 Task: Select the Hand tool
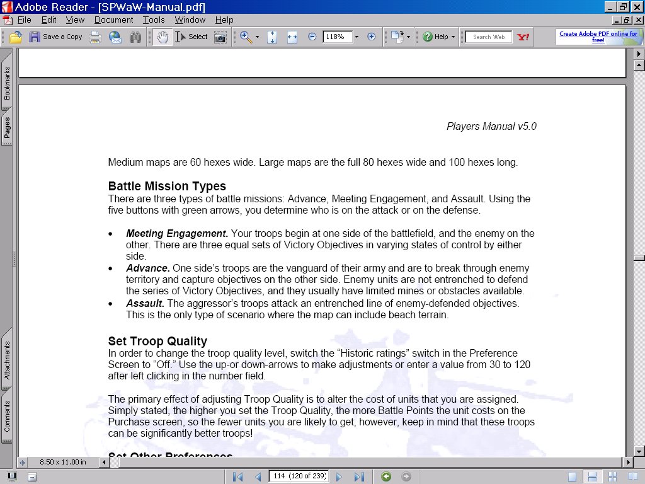163,37
